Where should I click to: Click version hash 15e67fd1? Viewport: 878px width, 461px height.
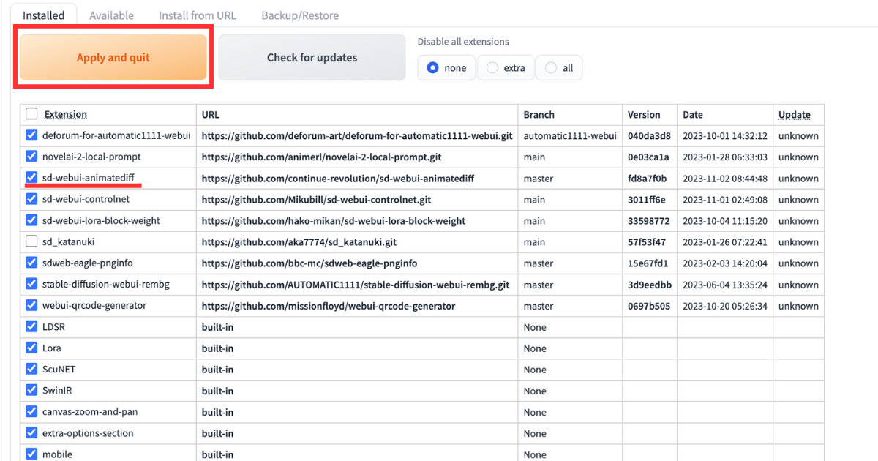(648, 263)
